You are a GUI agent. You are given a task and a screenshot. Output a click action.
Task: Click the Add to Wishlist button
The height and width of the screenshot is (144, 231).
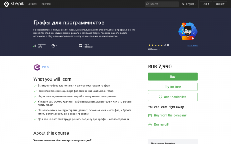(172, 97)
